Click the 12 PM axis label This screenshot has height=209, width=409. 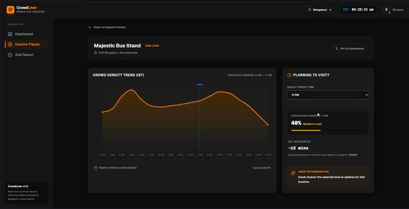(161, 155)
